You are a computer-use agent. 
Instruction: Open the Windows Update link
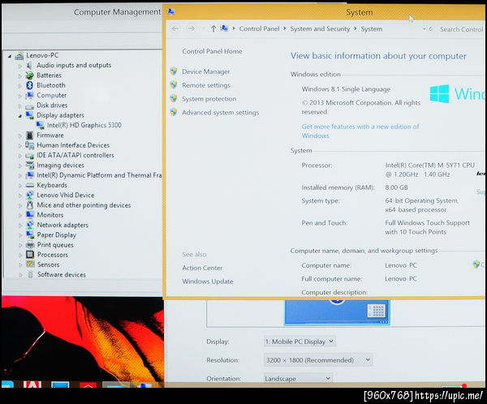coord(208,282)
